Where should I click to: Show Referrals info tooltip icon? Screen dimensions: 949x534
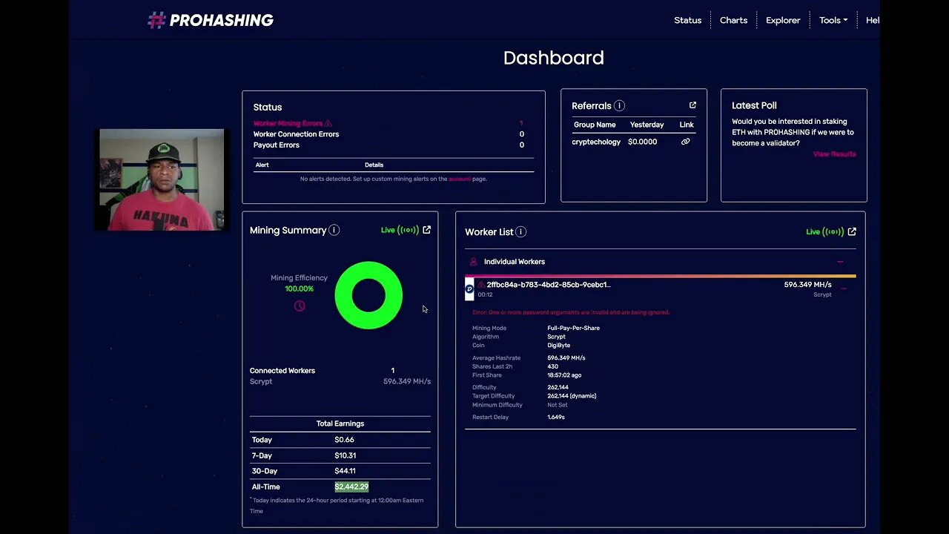[619, 106]
